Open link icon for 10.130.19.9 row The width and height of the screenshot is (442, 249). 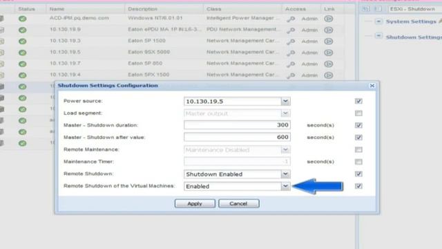tap(329, 30)
